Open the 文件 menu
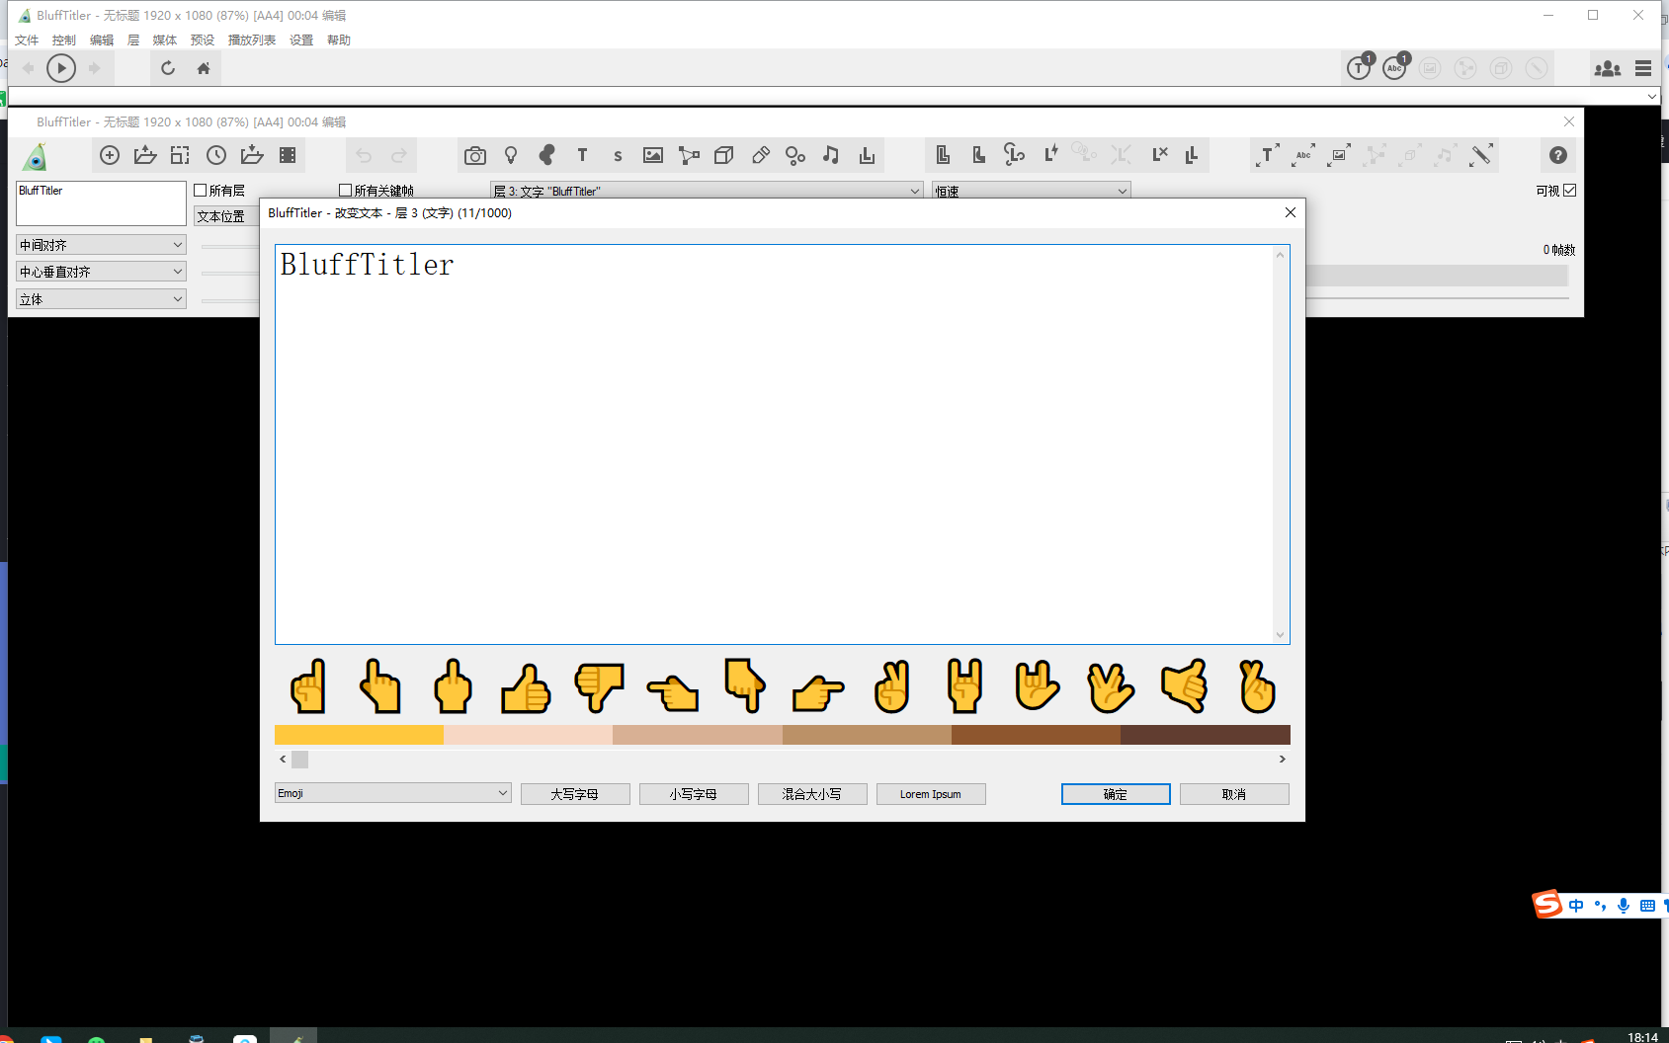The width and height of the screenshot is (1669, 1043). pyautogui.click(x=27, y=40)
